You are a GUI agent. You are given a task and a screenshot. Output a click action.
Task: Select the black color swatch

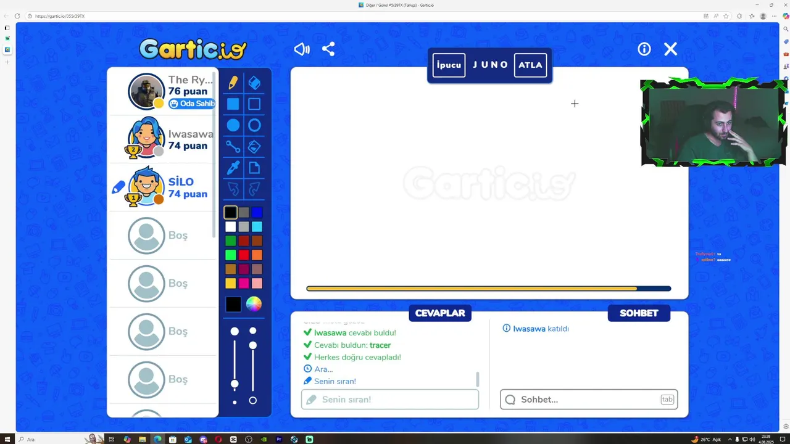coord(230,212)
